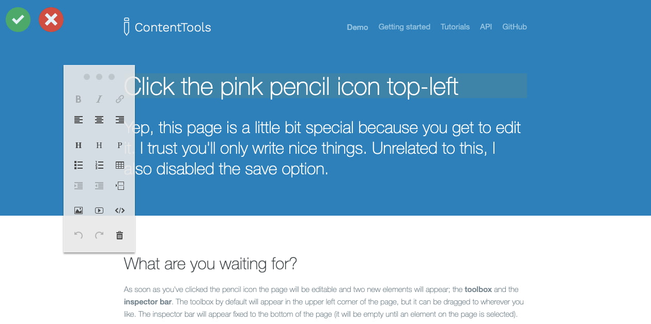Open the HTML source editor
This screenshot has width=651, height=324.
tap(119, 210)
